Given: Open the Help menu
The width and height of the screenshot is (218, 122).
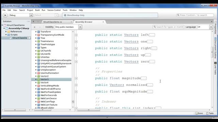Looking at the screenshot, I should [81, 10].
